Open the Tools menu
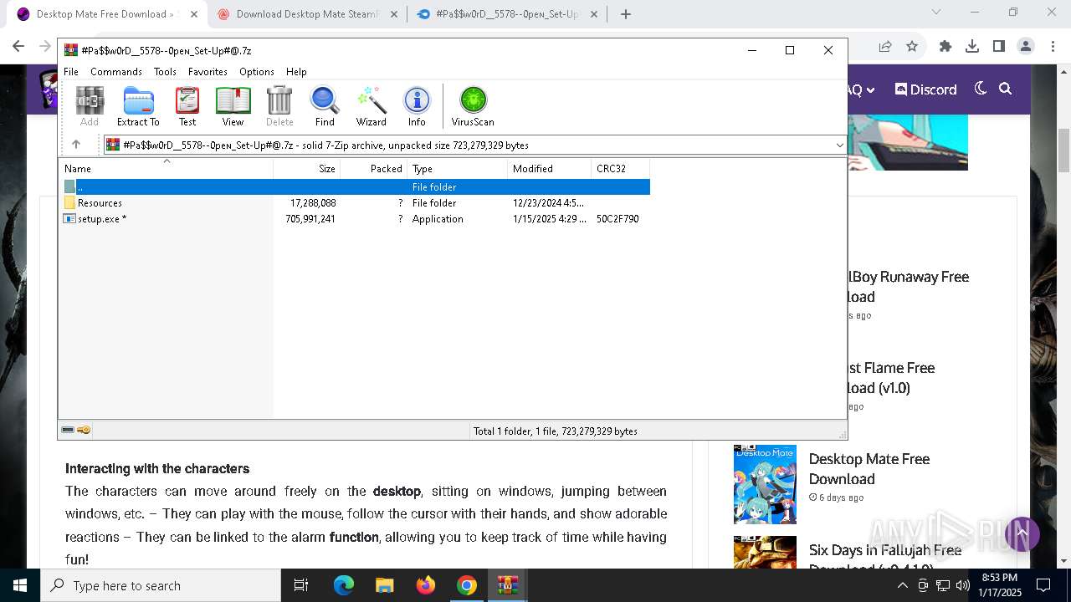This screenshot has width=1071, height=602. [x=165, y=72]
